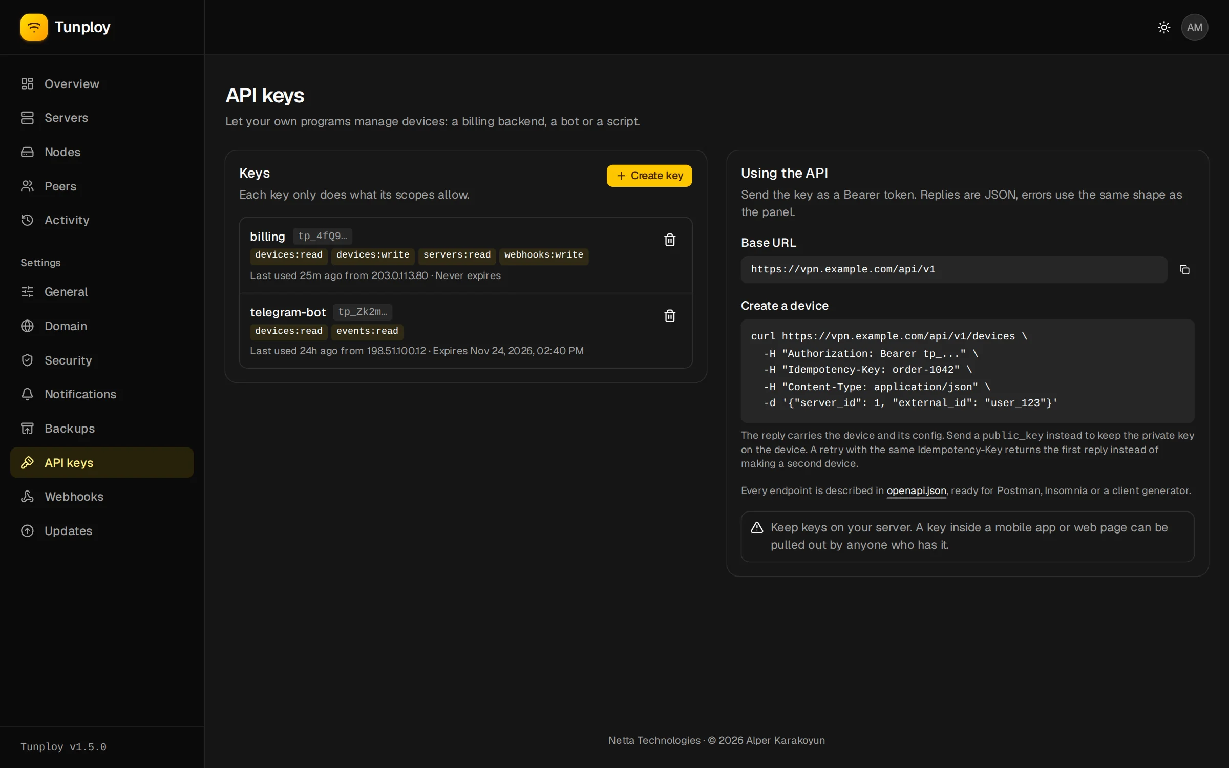Click the curl code example block
This screenshot has height=768, width=1229.
click(967, 370)
